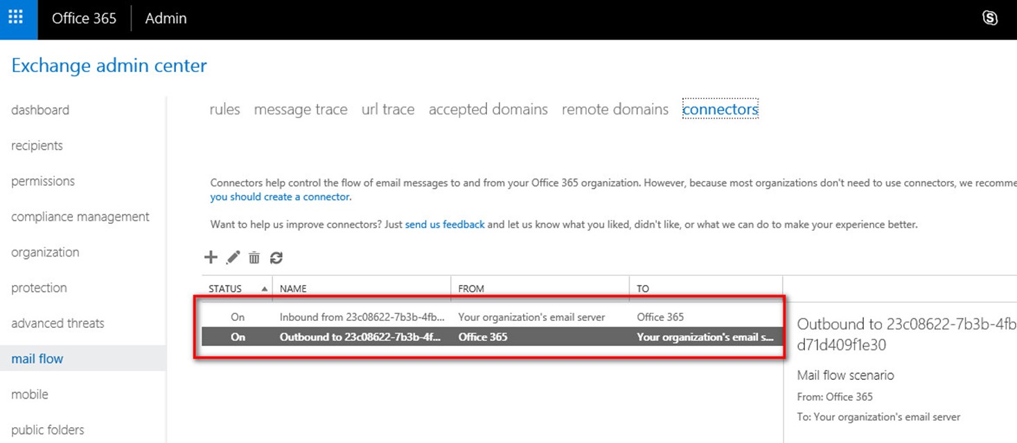Go to protection section
This screenshot has width=1017, height=443.
(x=39, y=288)
